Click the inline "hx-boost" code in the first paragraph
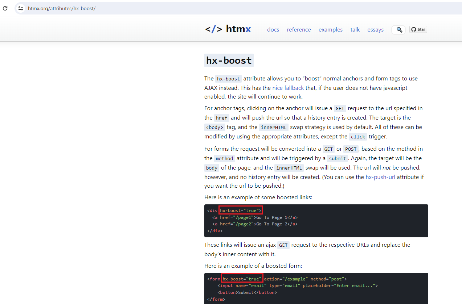 click(x=228, y=79)
